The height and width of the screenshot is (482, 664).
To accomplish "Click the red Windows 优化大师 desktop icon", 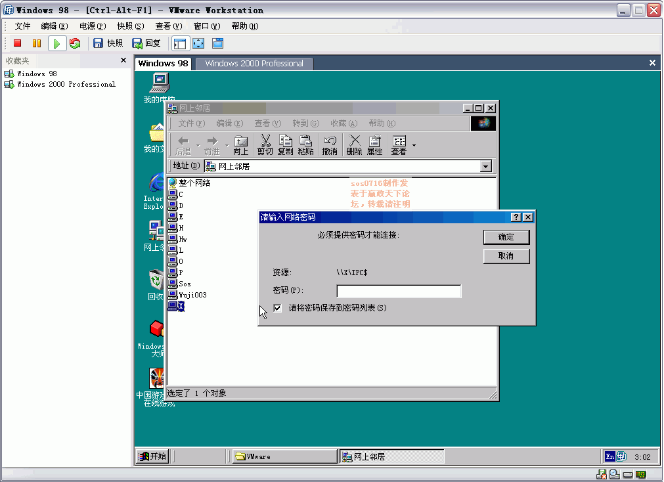I will 156,339.
